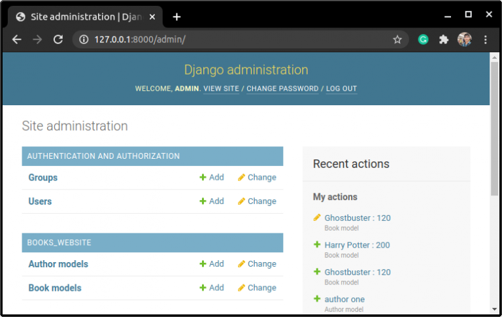Open the Groups model link
Image resolution: width=502 pixels, height=317 pixels.
(x=43, y=177)
